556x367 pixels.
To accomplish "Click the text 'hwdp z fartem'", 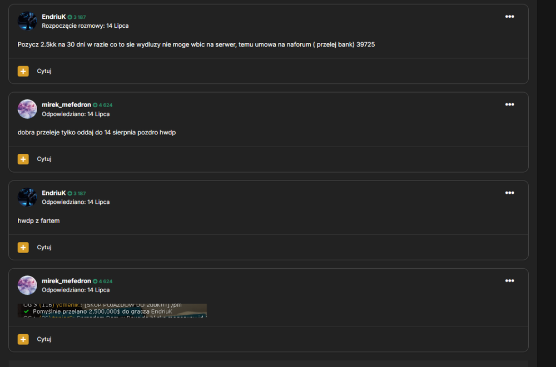I will point(39,220).
